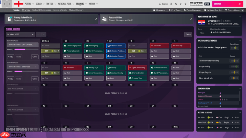Select the ESP away match on 28 Sep
Viewport: 246px width, 138px height.
[51, 51]
